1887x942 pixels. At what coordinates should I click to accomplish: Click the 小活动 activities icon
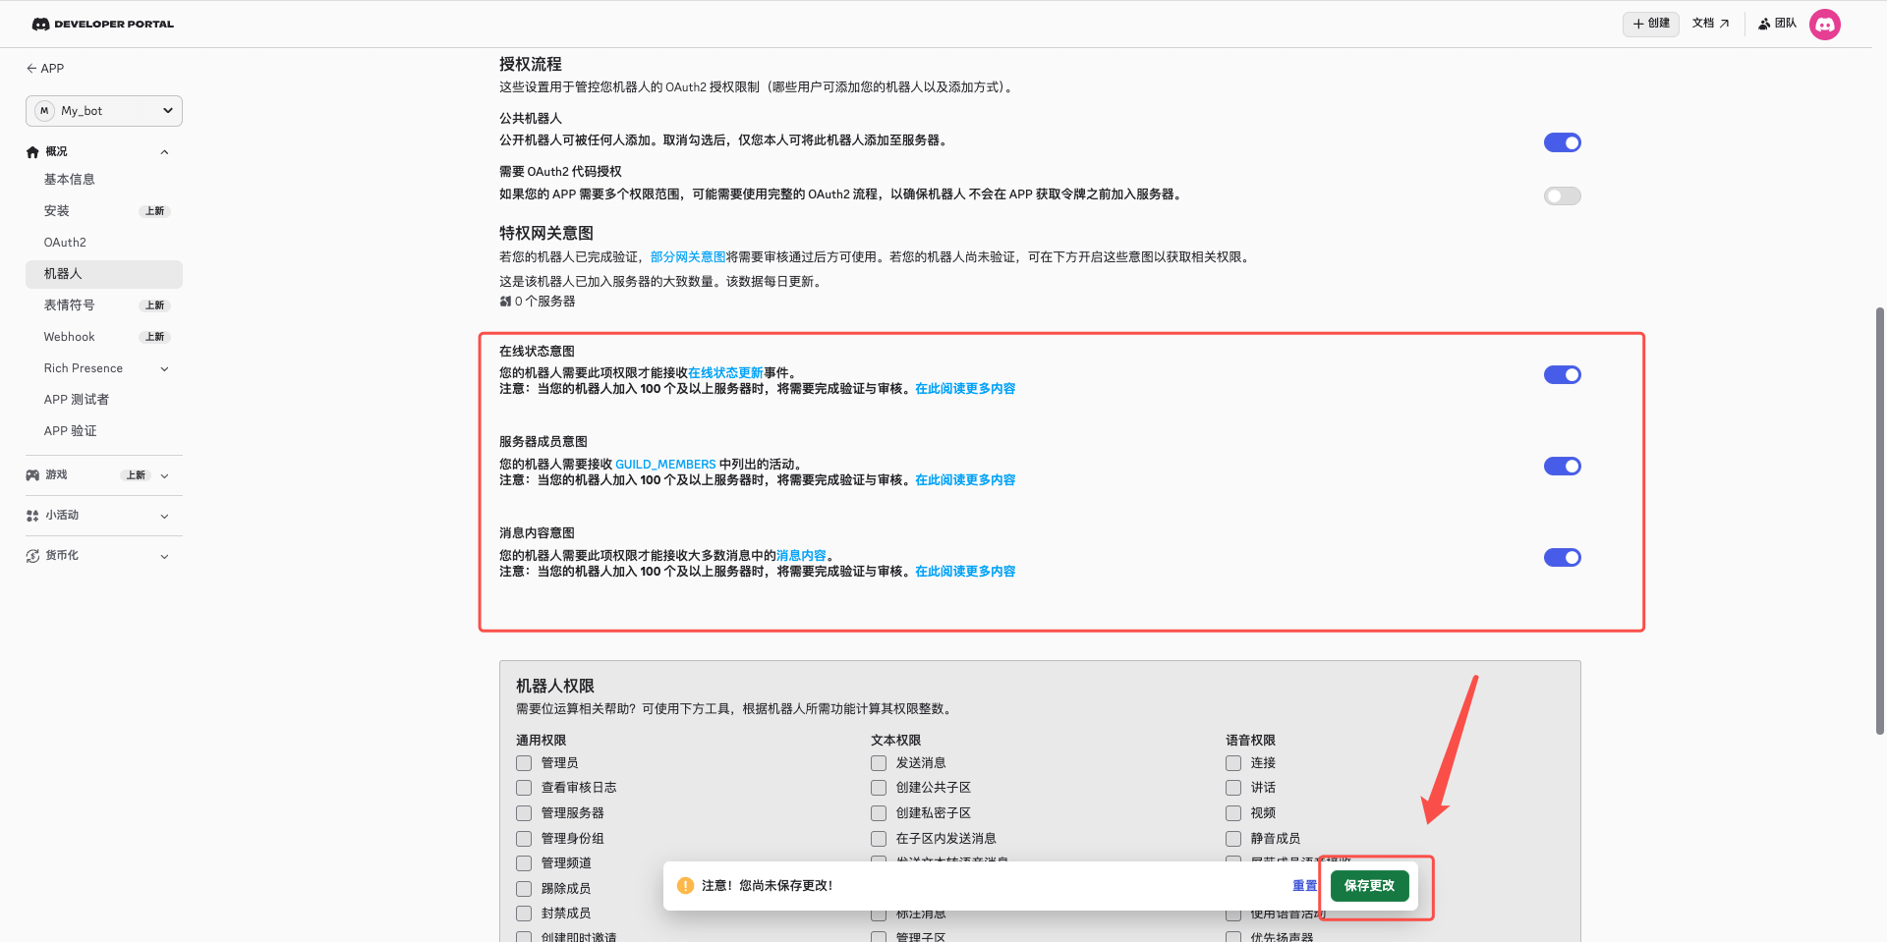(32, 516)
